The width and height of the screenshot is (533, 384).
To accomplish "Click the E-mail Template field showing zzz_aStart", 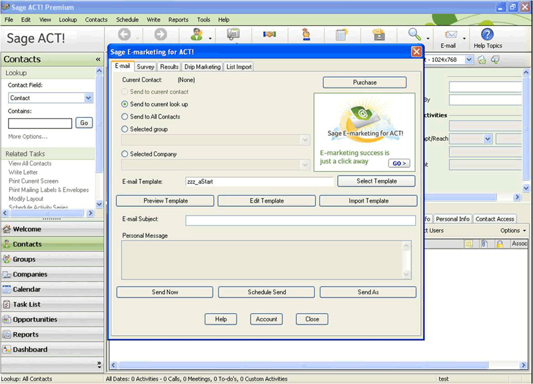I will pos(260,181).
